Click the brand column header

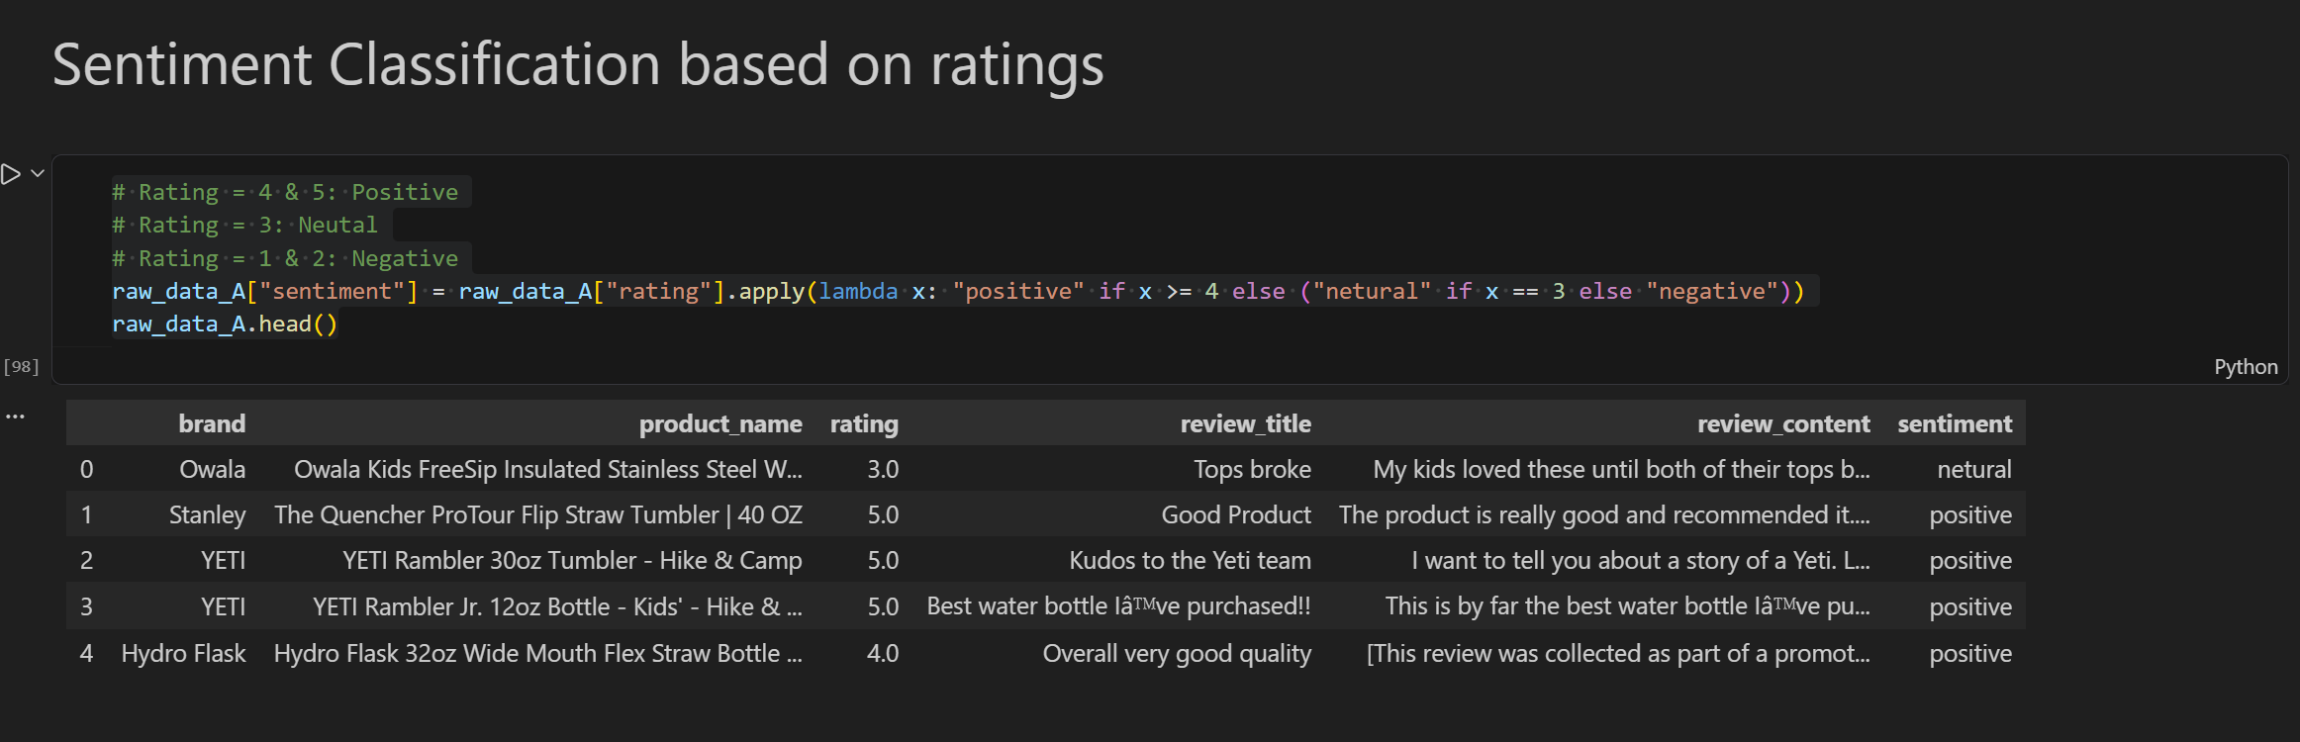212,424
